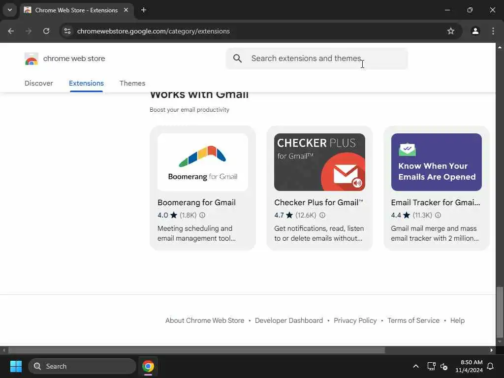Viewport: 504px width, 378px height.
Task: Click the Checker Plus for Gmail title
Action: [318, 202]
